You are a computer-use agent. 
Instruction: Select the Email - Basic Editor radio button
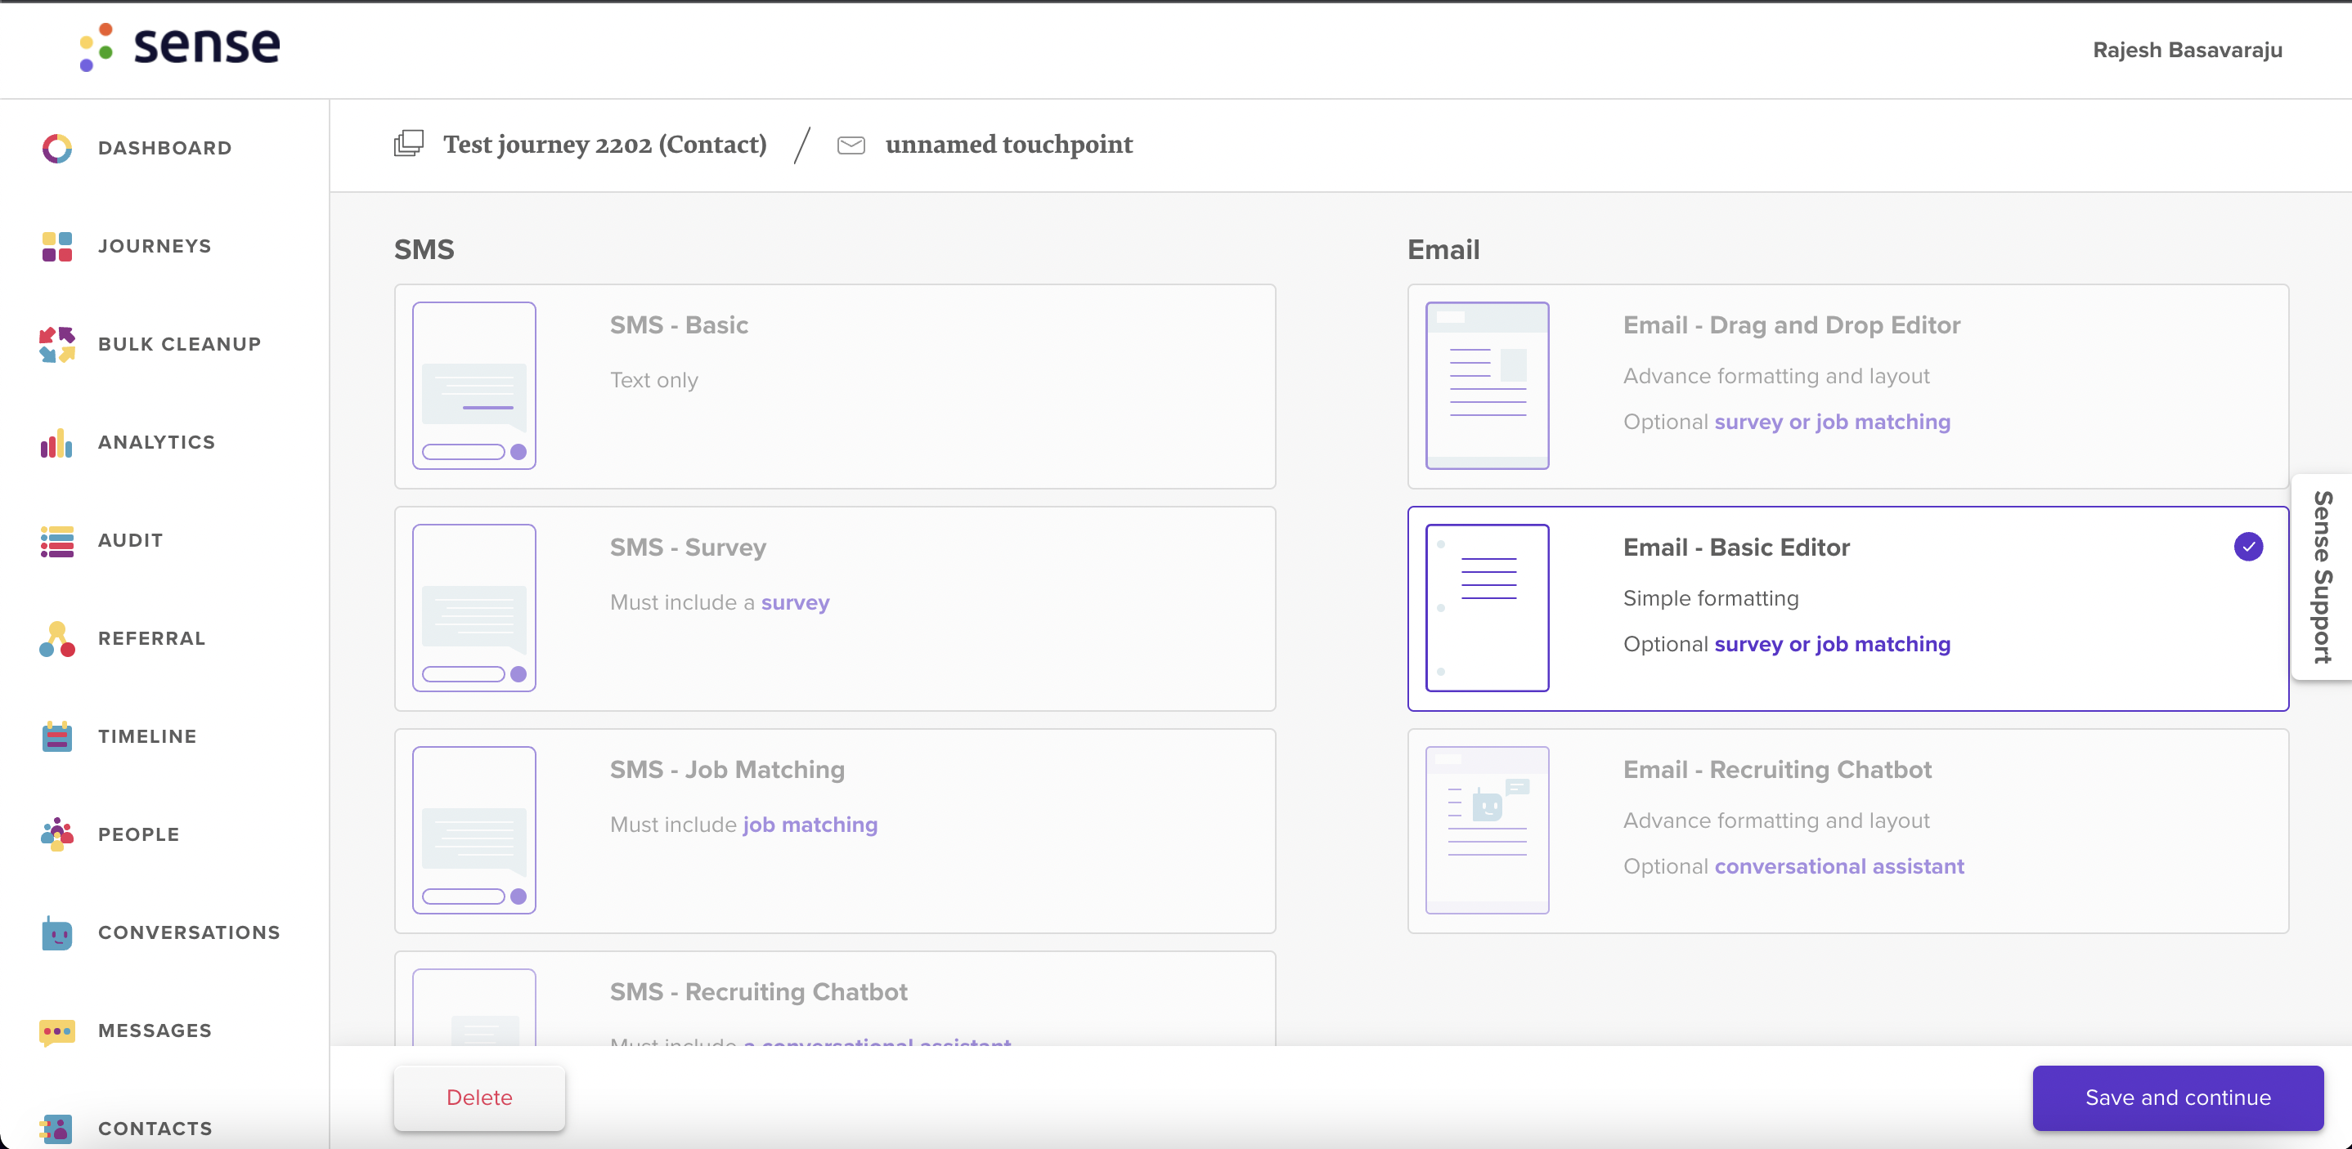click(2251, 547)
